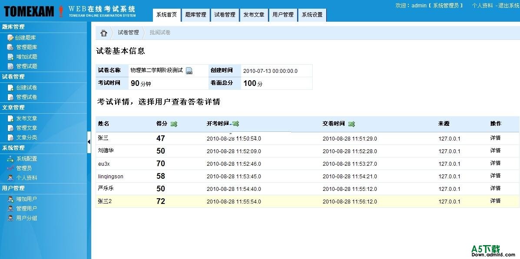Image resolution: width=520 pixels, height=259 pixels.
Task: Select the 创建题库 icon in sidebar
Action: (x=10, y=37)
